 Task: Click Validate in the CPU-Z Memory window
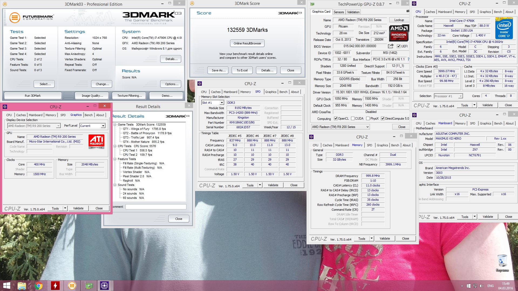[x=384, y=238]
